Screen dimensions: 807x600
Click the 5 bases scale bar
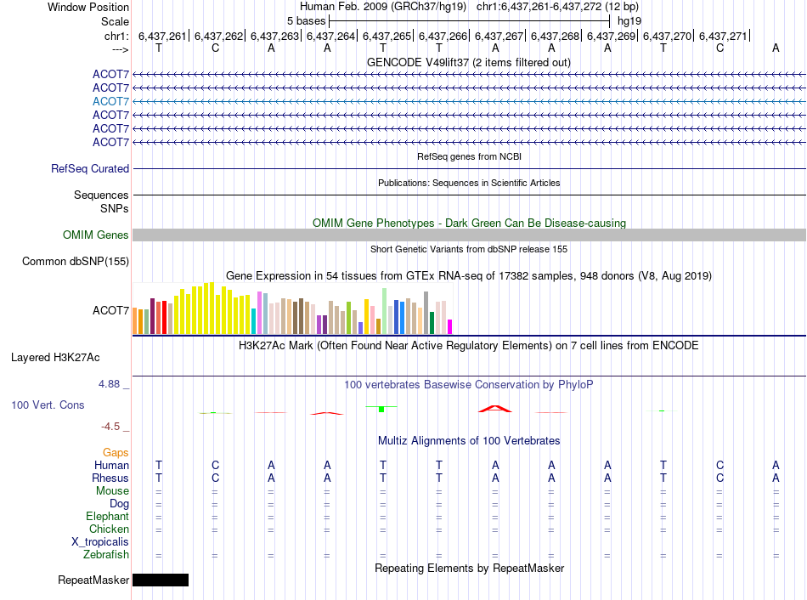(470, 21)
